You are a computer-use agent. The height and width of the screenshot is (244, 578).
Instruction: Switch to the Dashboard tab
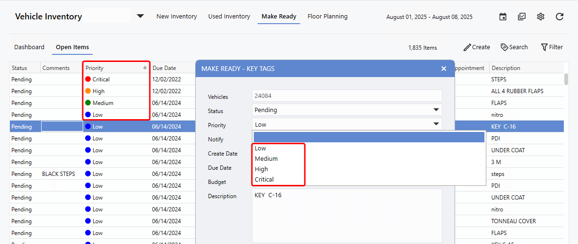(x=29, y=47)
